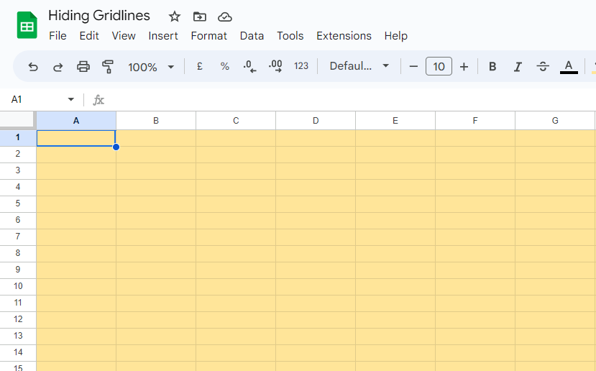Toggle Italic formatting
The height and width of the screenshot is (371, 596).
(518, 67)
